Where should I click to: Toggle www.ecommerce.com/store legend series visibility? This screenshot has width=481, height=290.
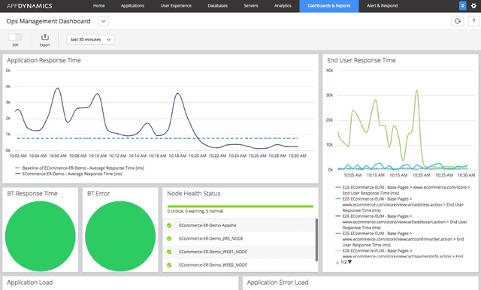pyautogui.click(x=403, y=190)
